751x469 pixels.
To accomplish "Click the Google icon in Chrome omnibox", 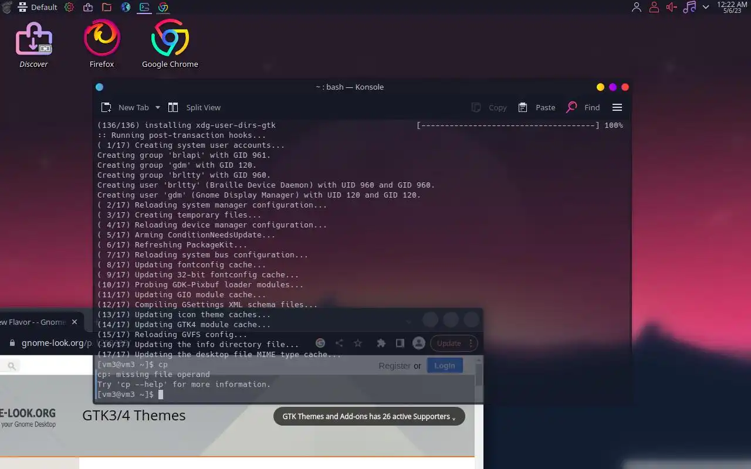I will (320, 343).
